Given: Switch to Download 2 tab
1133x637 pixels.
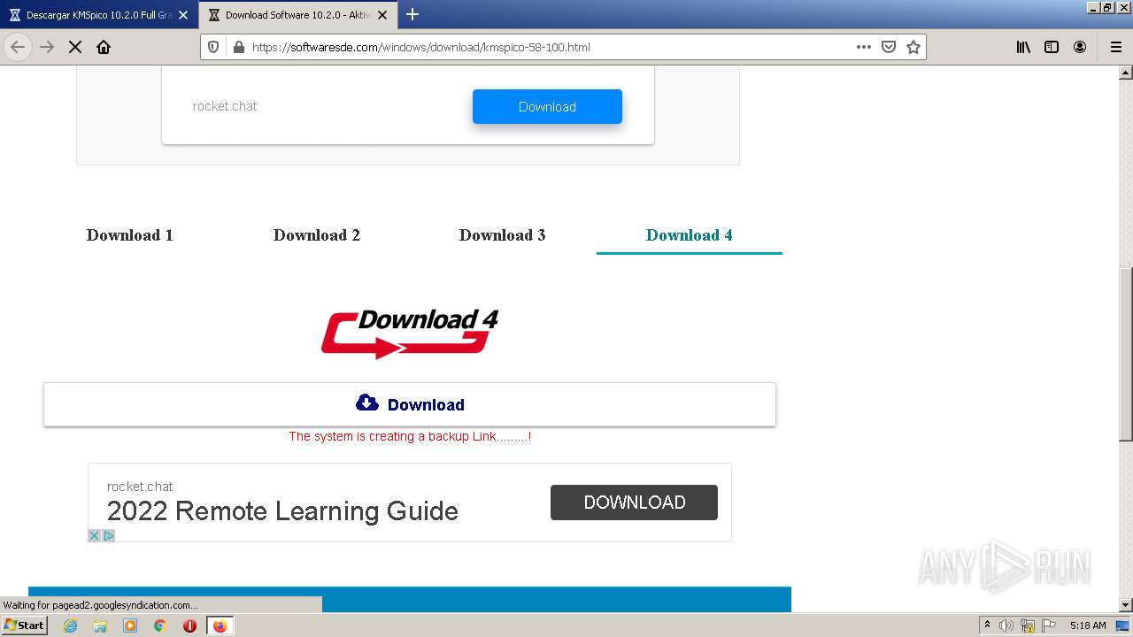Looking at the screenshot, I should 317,234.
